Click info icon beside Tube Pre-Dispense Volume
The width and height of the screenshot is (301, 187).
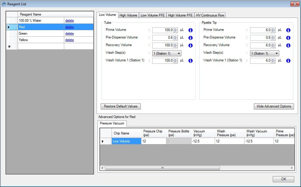pos(190,38)
